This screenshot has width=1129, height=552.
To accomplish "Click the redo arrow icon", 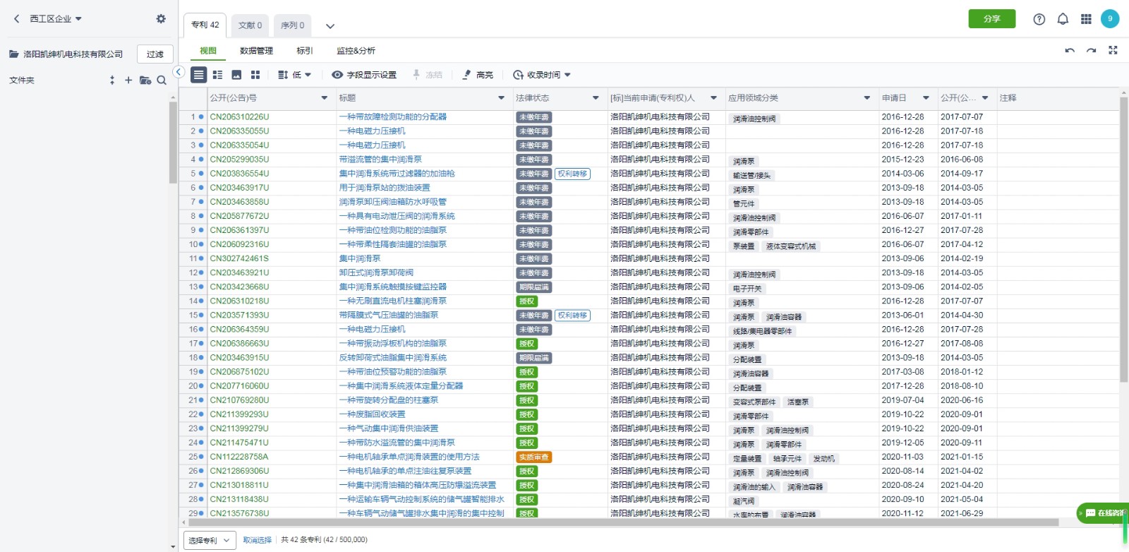I will pos(1091,51).
